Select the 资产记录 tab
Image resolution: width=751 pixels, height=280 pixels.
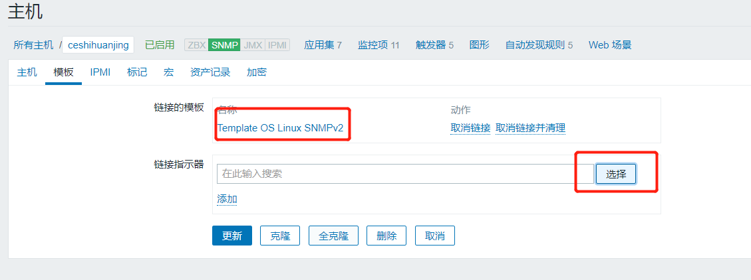click(x=210, y=72)
